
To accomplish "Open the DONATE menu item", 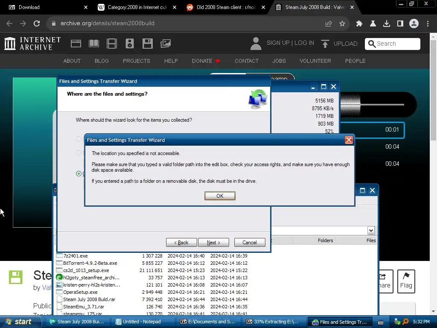I will click(206, 61).
